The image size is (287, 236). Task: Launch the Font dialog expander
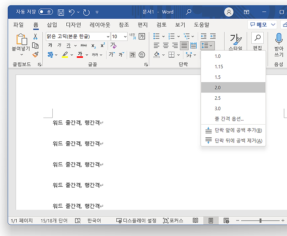point(146,64)
